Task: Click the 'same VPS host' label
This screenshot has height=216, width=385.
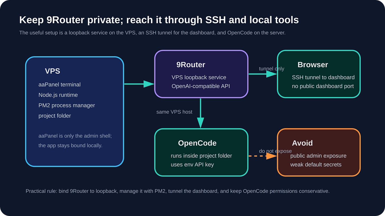Action: click(174, 112)
